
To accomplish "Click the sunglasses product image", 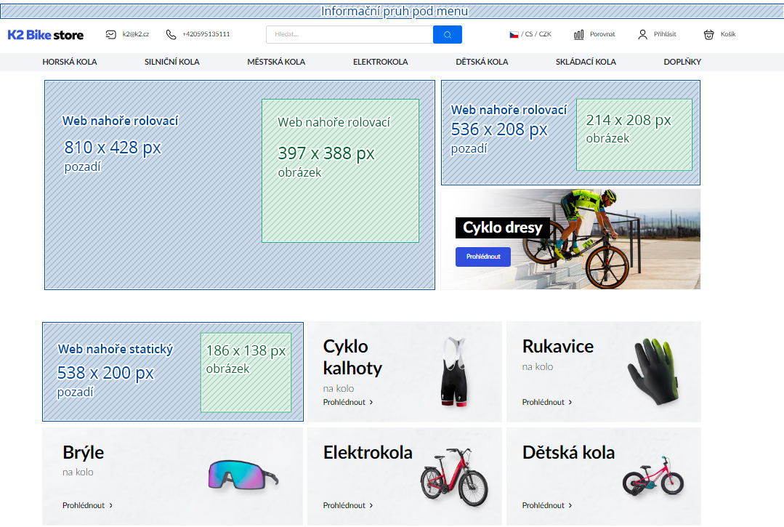I will [x=243, y=475].
